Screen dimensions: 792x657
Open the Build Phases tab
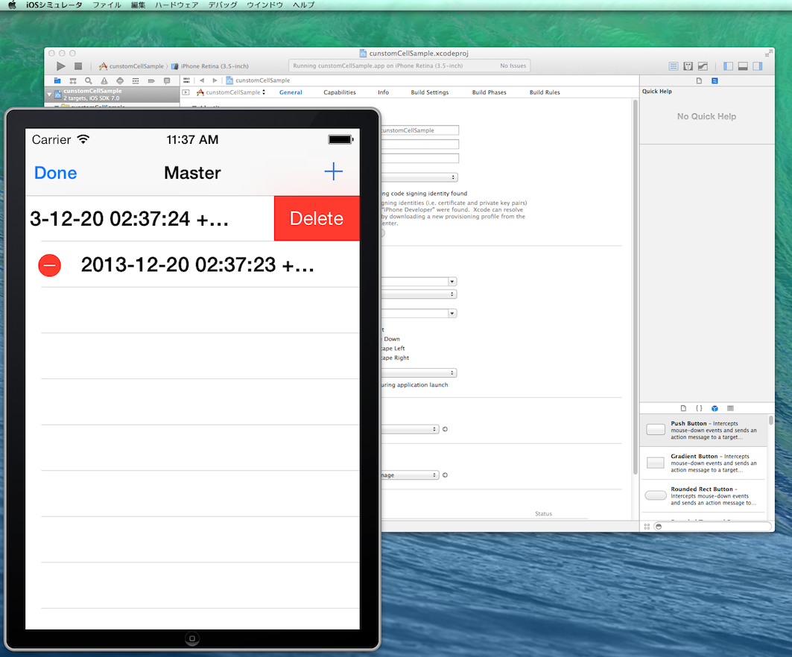click(x=489, y=92)
